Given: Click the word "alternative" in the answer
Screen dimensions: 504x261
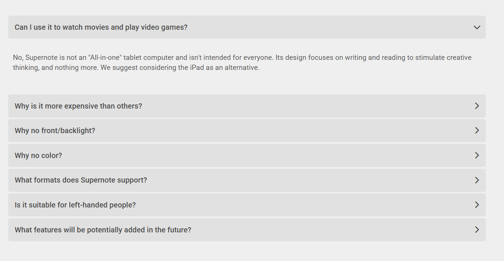Looking at the screenshot, I should 242,68.
